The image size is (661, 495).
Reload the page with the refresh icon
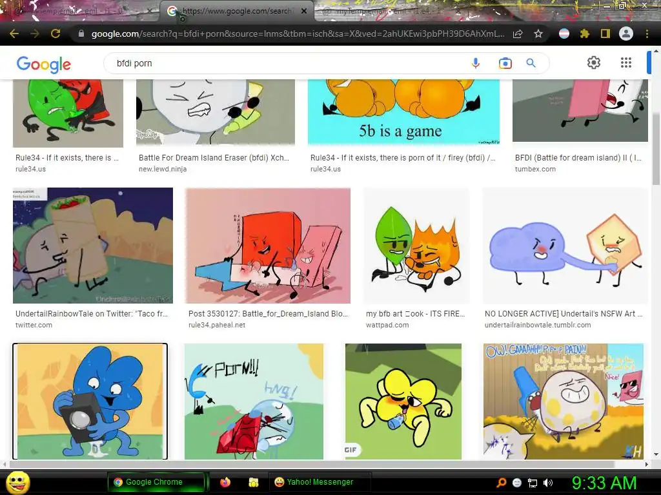pyautogui.click(x=56, y=34)
